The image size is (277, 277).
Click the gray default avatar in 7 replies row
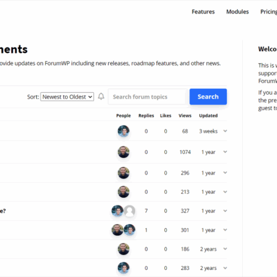click(x=129, y=211)
